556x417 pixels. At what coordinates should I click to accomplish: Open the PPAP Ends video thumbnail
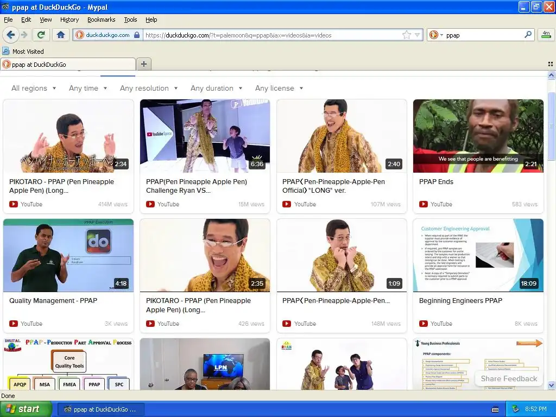478,136
